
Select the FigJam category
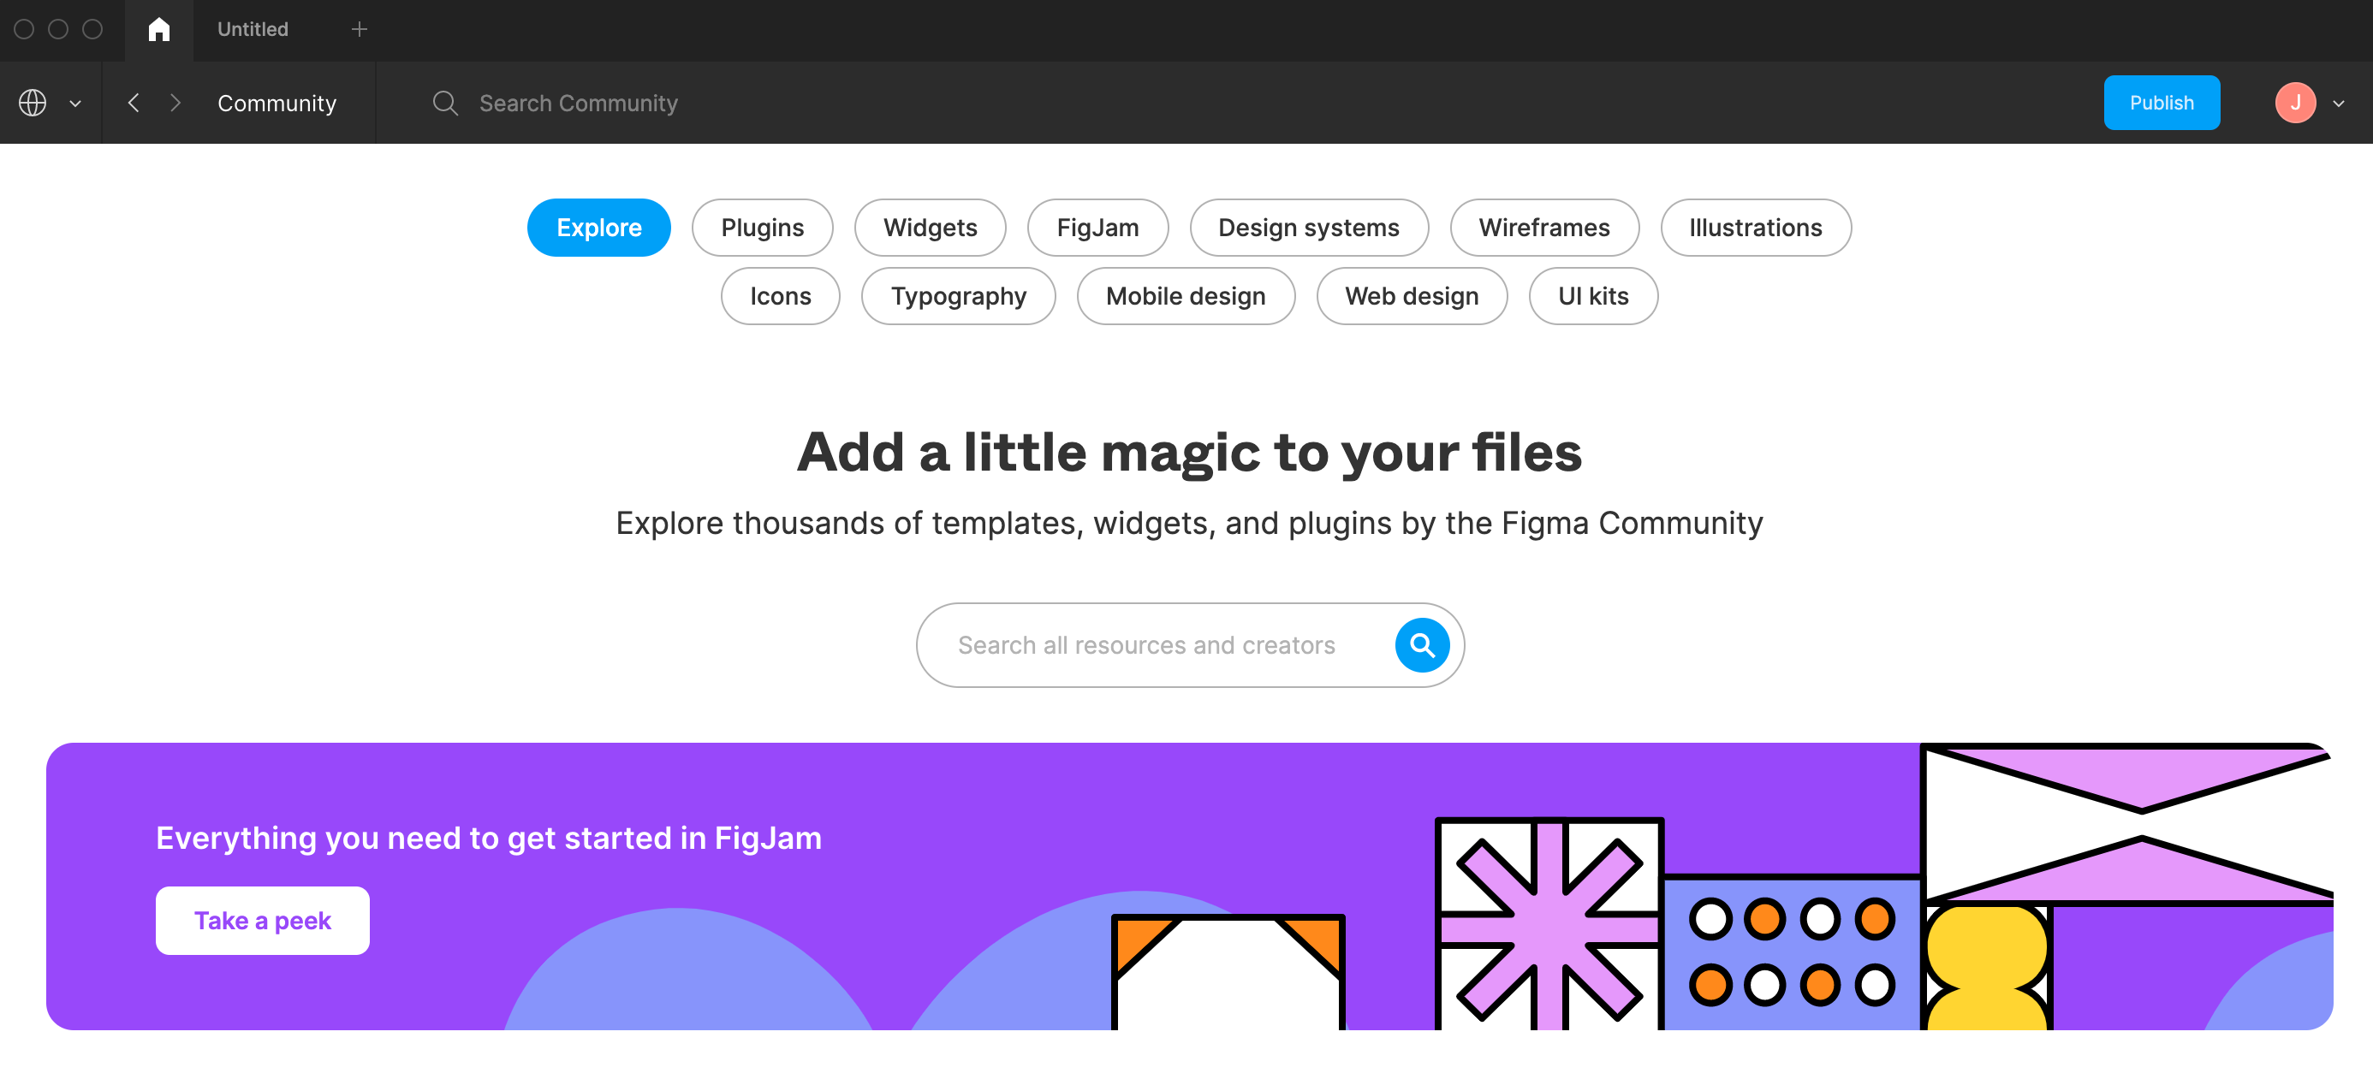[1097, 227]
